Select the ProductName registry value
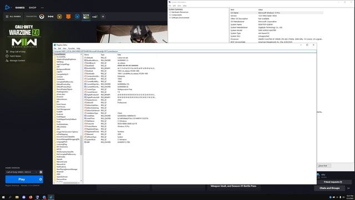This screenshot has height=200, width=355. click(92, 126)
